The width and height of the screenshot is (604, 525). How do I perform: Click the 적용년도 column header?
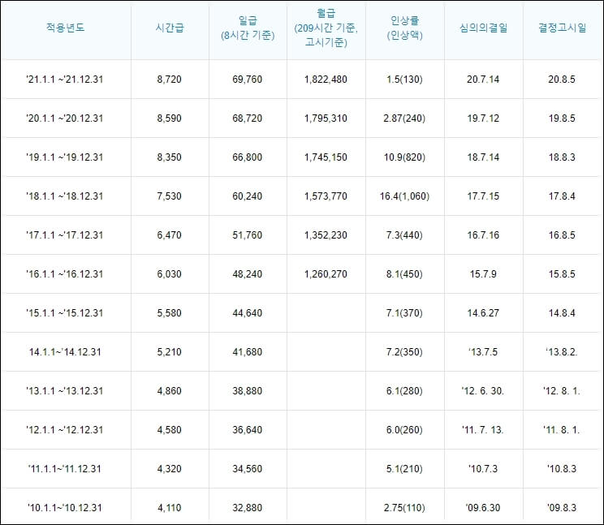[x=65, y=28]
